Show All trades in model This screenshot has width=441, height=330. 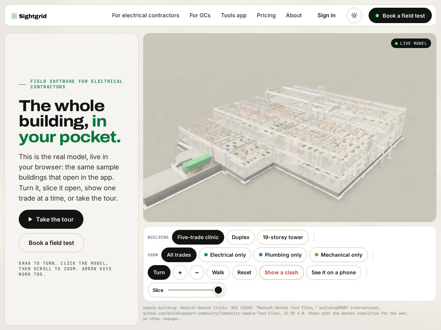179,255
